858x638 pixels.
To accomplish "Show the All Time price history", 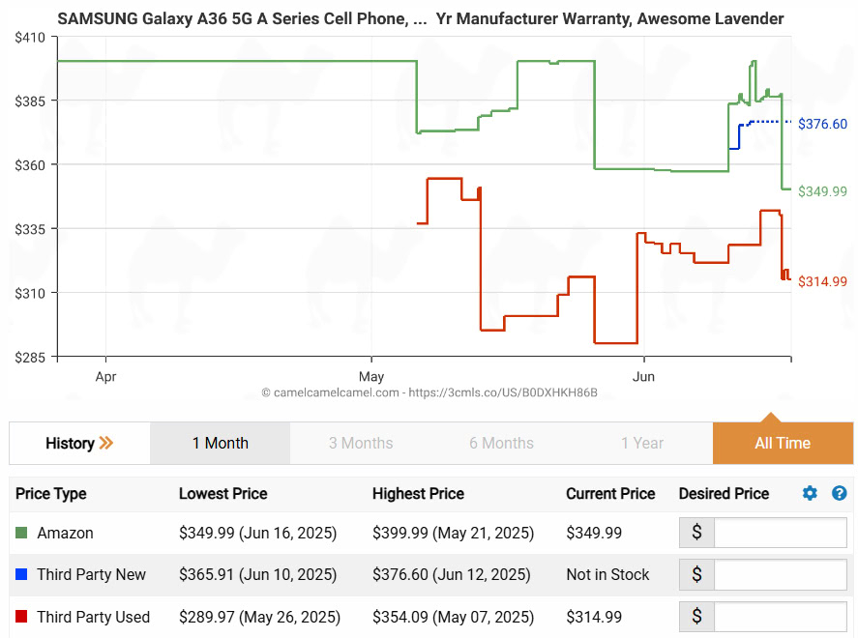I will pyautogui.click(x=783, y=444).
